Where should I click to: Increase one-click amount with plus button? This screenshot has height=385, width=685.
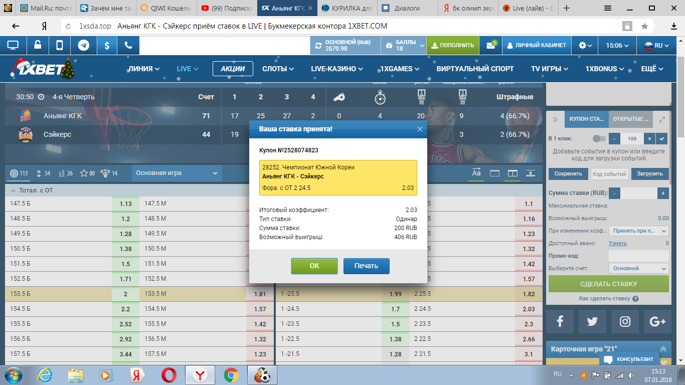649,138
